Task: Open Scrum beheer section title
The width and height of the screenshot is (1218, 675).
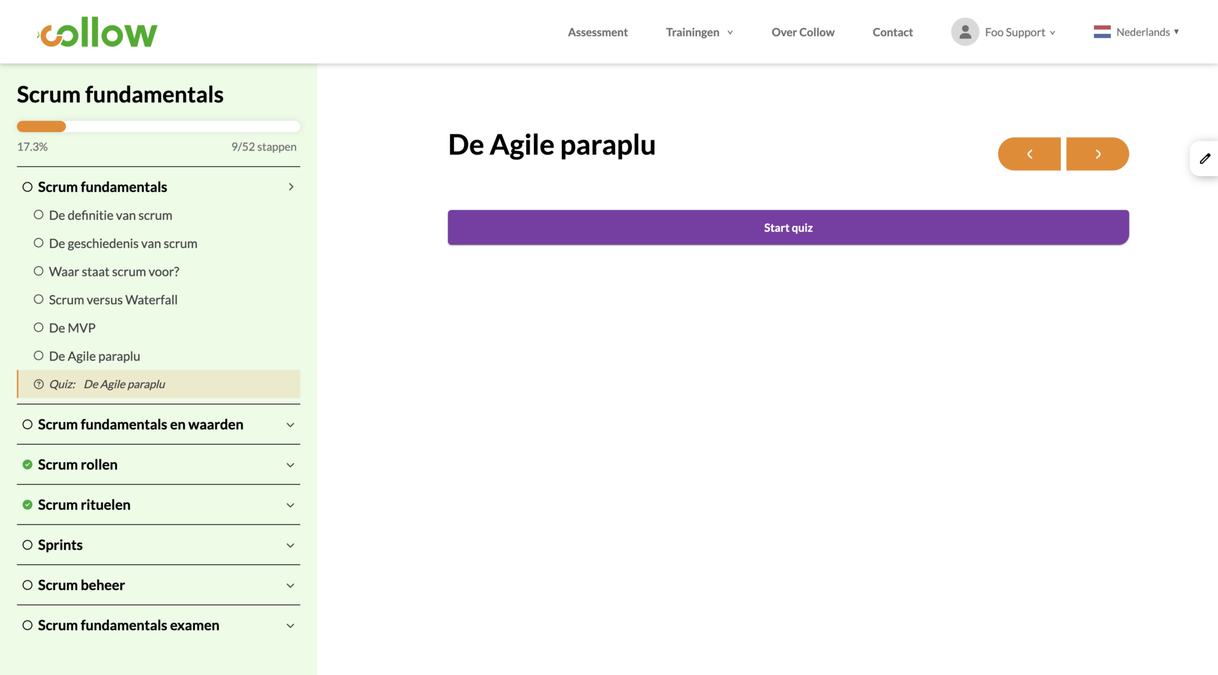Action: [x=81, y=585]
